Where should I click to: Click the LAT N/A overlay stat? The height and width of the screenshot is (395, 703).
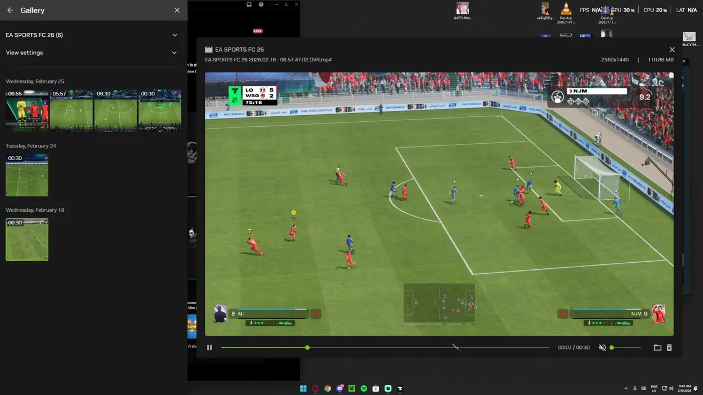click(x=687, y=10)
